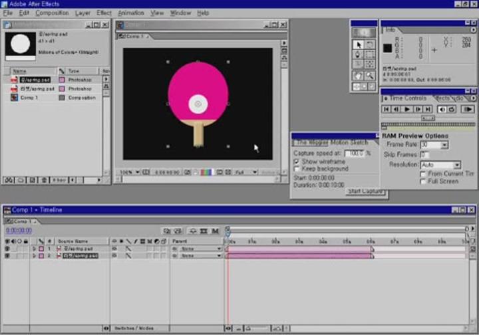Create new composition from Project window footer
Viewport: 479px width, 335px height.
point(33,180)
